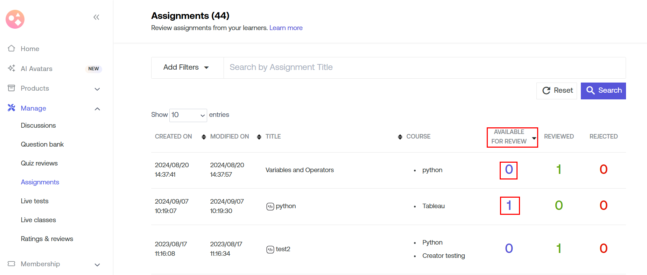647x275 pixels.
Task: Follow the Learn more link
Action: coord(286,28)
